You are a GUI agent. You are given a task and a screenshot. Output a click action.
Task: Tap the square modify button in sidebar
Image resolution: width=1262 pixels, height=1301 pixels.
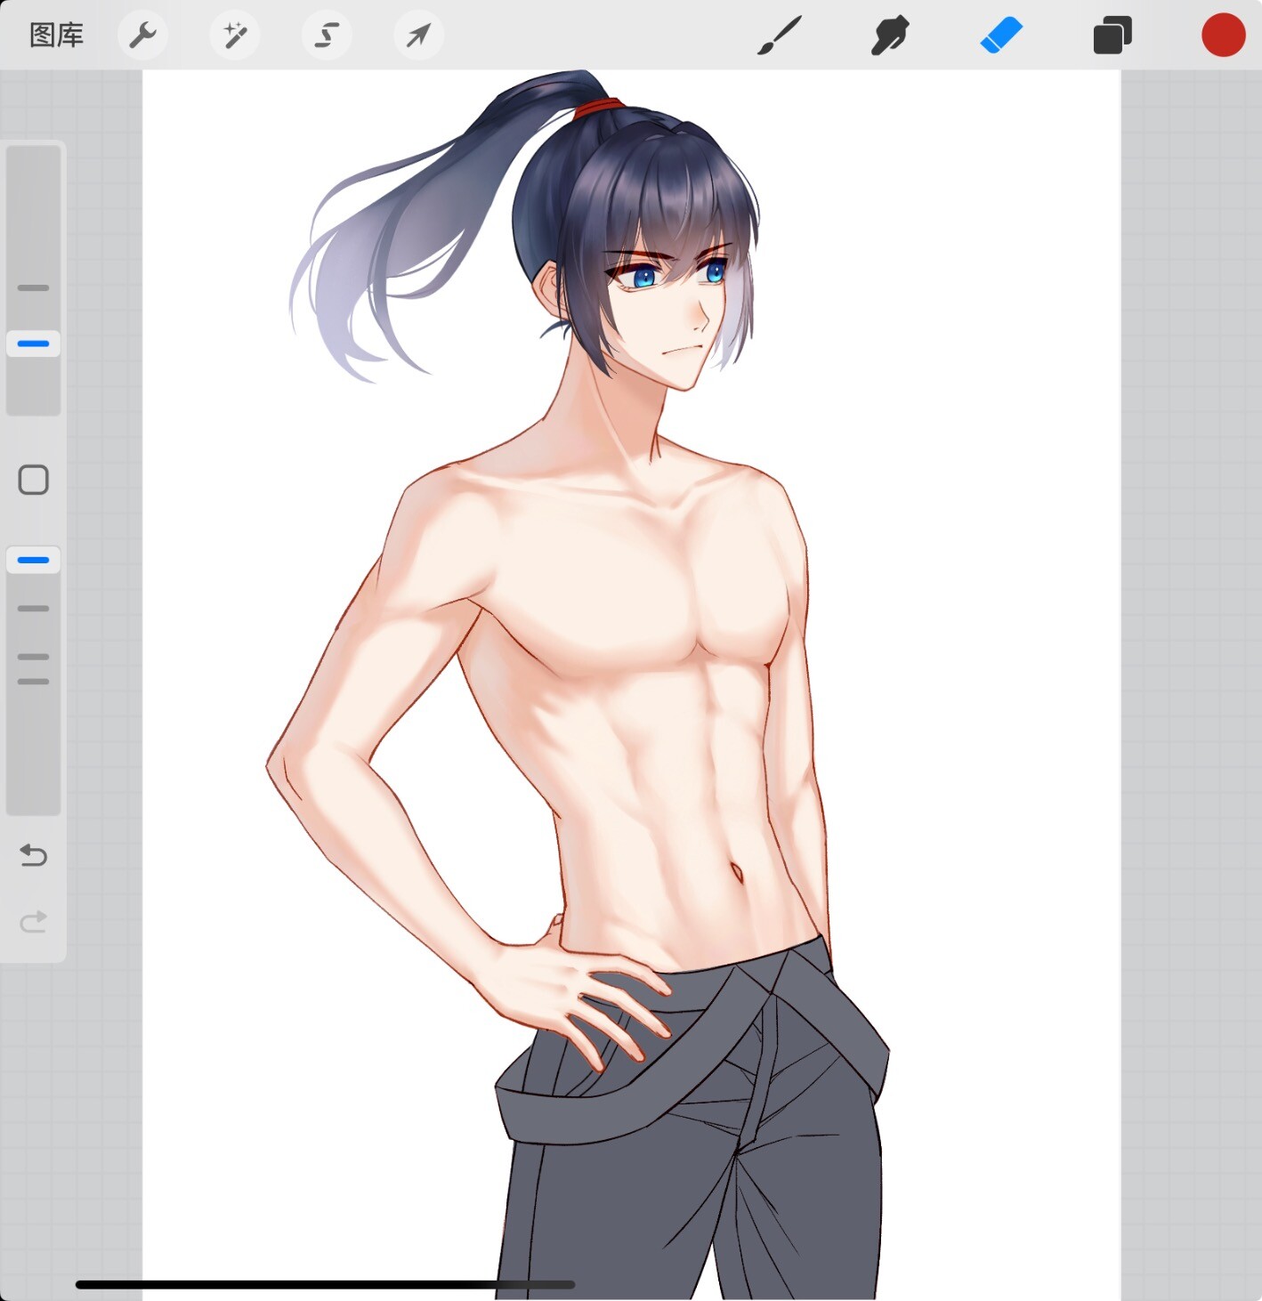point(33,480)
